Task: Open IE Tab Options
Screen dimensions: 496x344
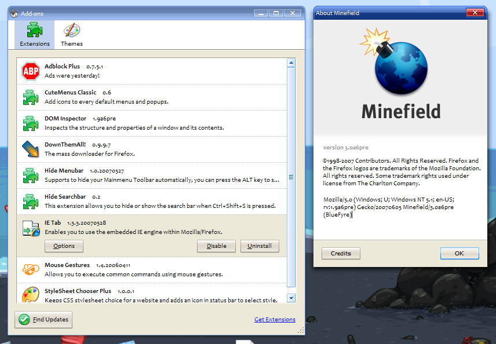Action: (x=64, y=246)
